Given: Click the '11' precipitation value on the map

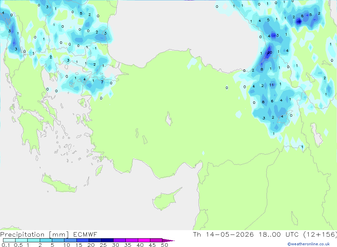Looking at the screenshot, I should [271, 85].
